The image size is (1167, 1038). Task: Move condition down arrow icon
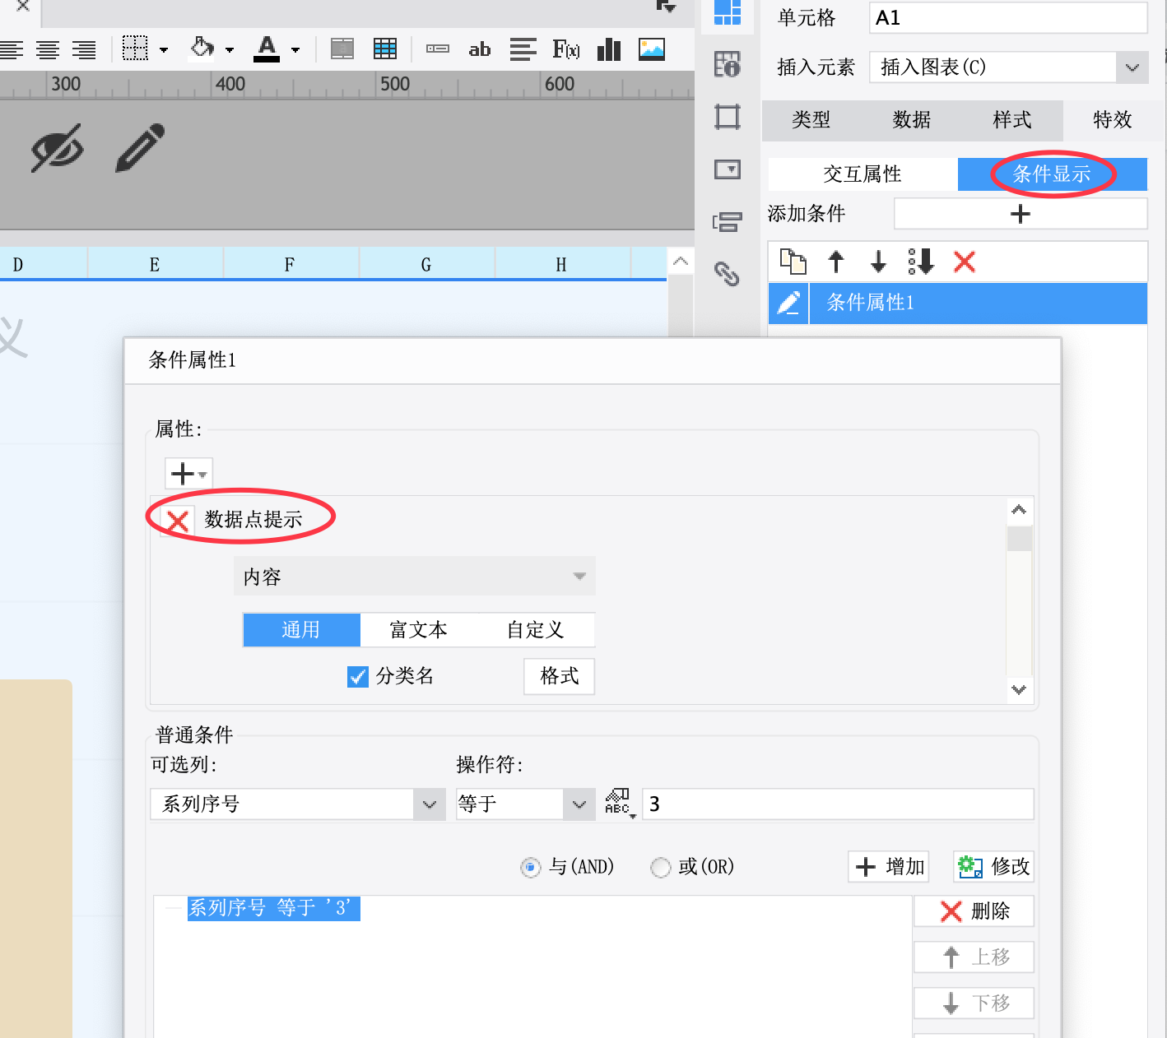pyautogui.click(x=879, y=262)
